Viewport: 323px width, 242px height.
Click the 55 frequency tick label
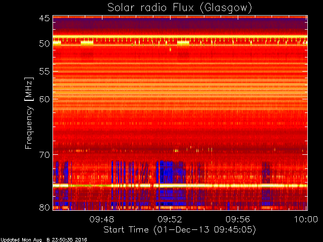44,72
